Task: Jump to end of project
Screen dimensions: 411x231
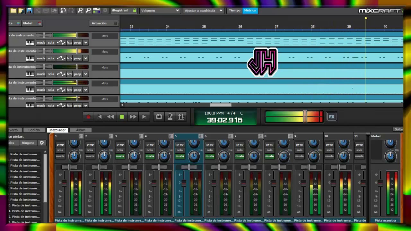Action: [x=144, y=117]
